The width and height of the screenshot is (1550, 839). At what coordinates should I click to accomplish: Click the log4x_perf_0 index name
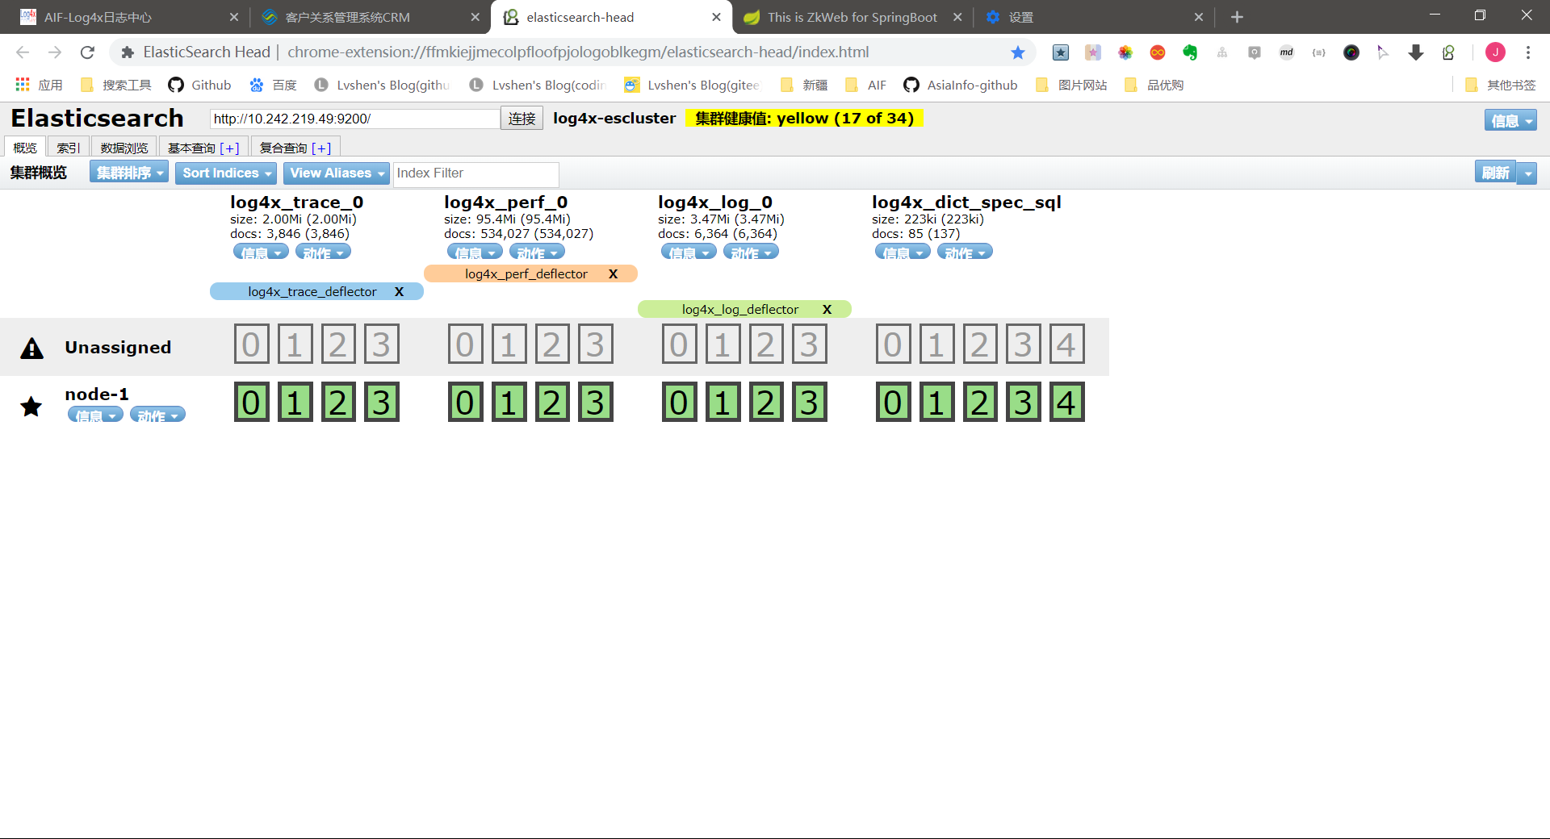[x=505, y=202]
